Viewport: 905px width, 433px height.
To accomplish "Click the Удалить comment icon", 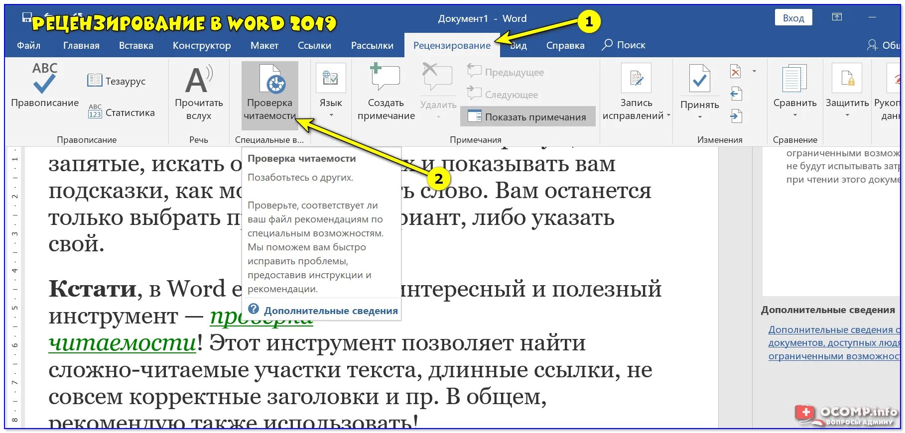I will pyautogui.click(x=437, y=78).
